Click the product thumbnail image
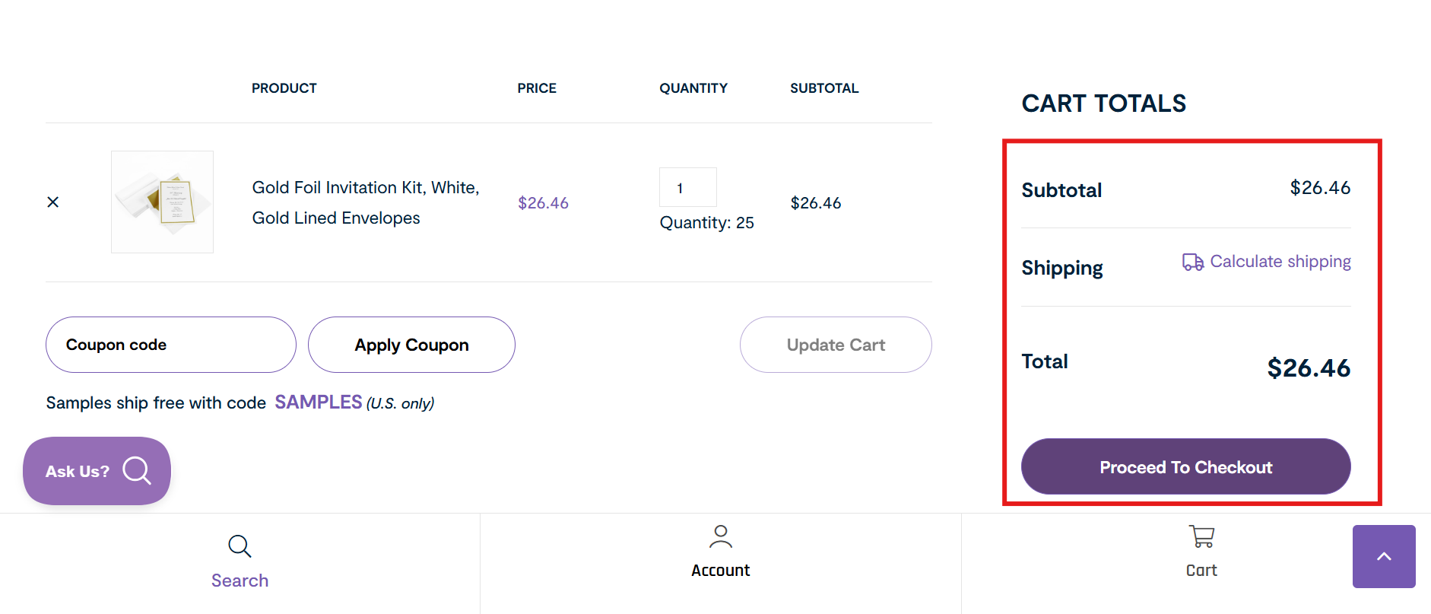The image size is (1431, 614). (x=162, y=201)
